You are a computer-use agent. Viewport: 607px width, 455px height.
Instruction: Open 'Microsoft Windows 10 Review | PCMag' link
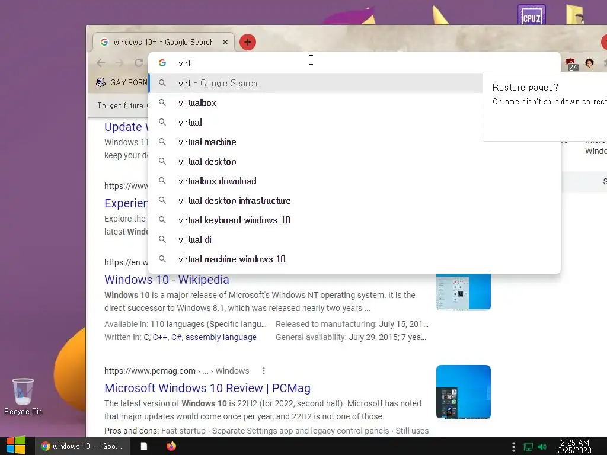point(207,387)
